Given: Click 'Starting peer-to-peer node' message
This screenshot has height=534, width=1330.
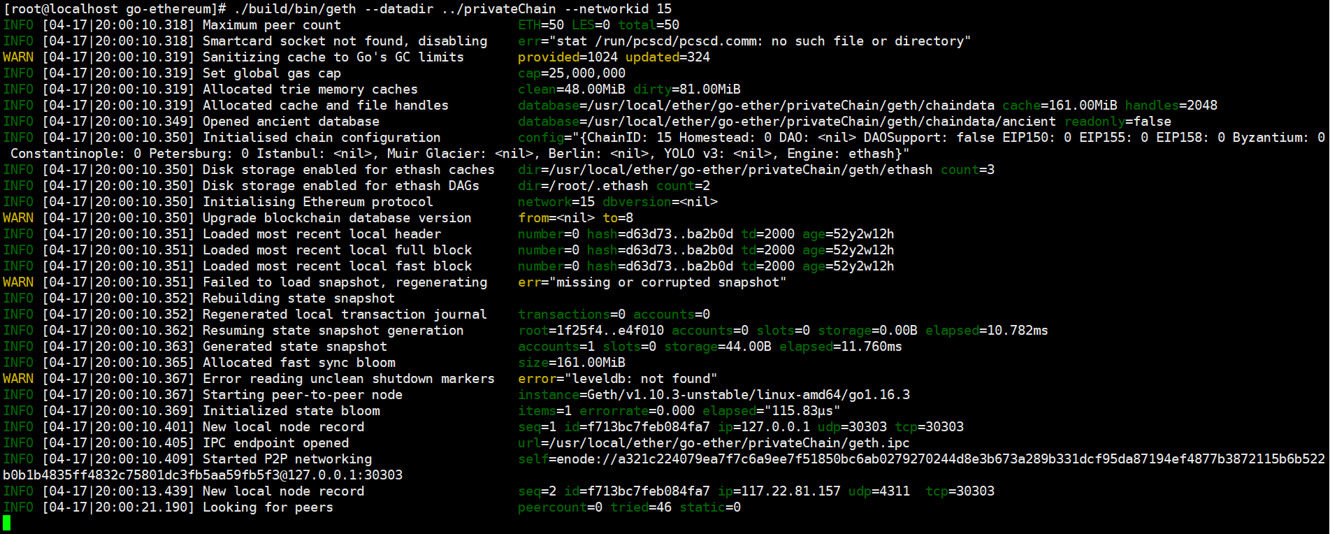Looking at the screenshot, I should pyautogui.click(x=302, y=395).
